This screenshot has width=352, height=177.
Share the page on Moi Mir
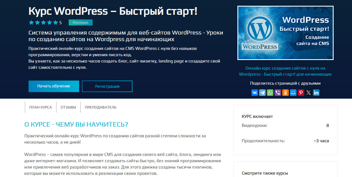(x=293, y=93)
